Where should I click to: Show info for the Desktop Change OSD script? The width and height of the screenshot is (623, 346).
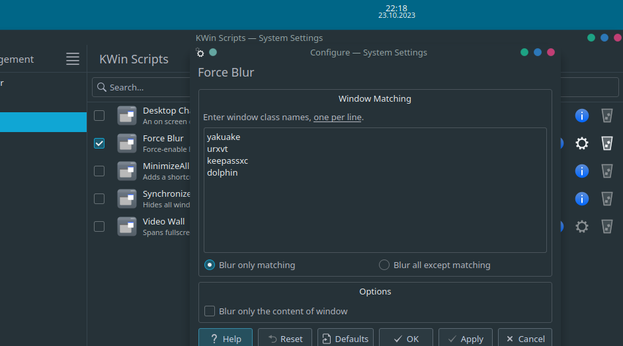coord(582,116)
